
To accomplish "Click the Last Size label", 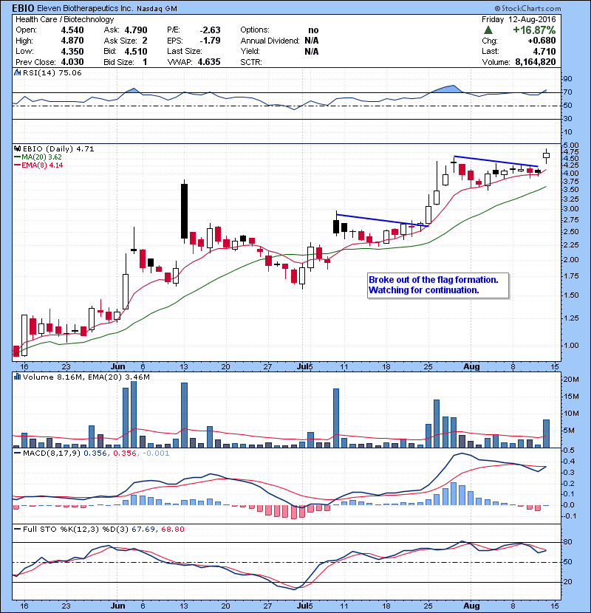I will pos(185,51).
